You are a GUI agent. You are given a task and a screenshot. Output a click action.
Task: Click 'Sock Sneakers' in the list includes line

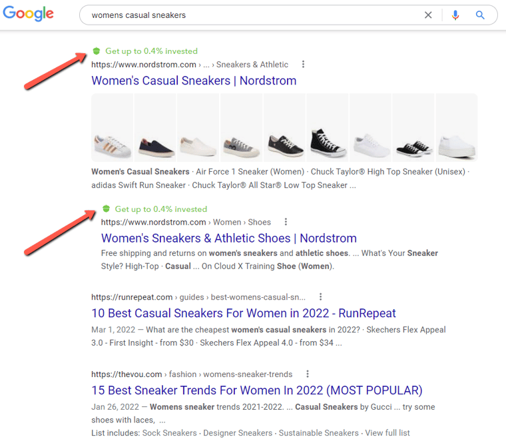tap(169, 433)
